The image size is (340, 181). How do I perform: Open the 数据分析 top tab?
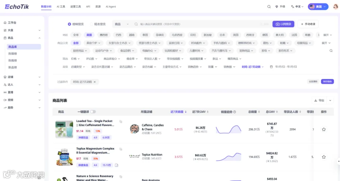pyautogui.click(x=46, y=7)
